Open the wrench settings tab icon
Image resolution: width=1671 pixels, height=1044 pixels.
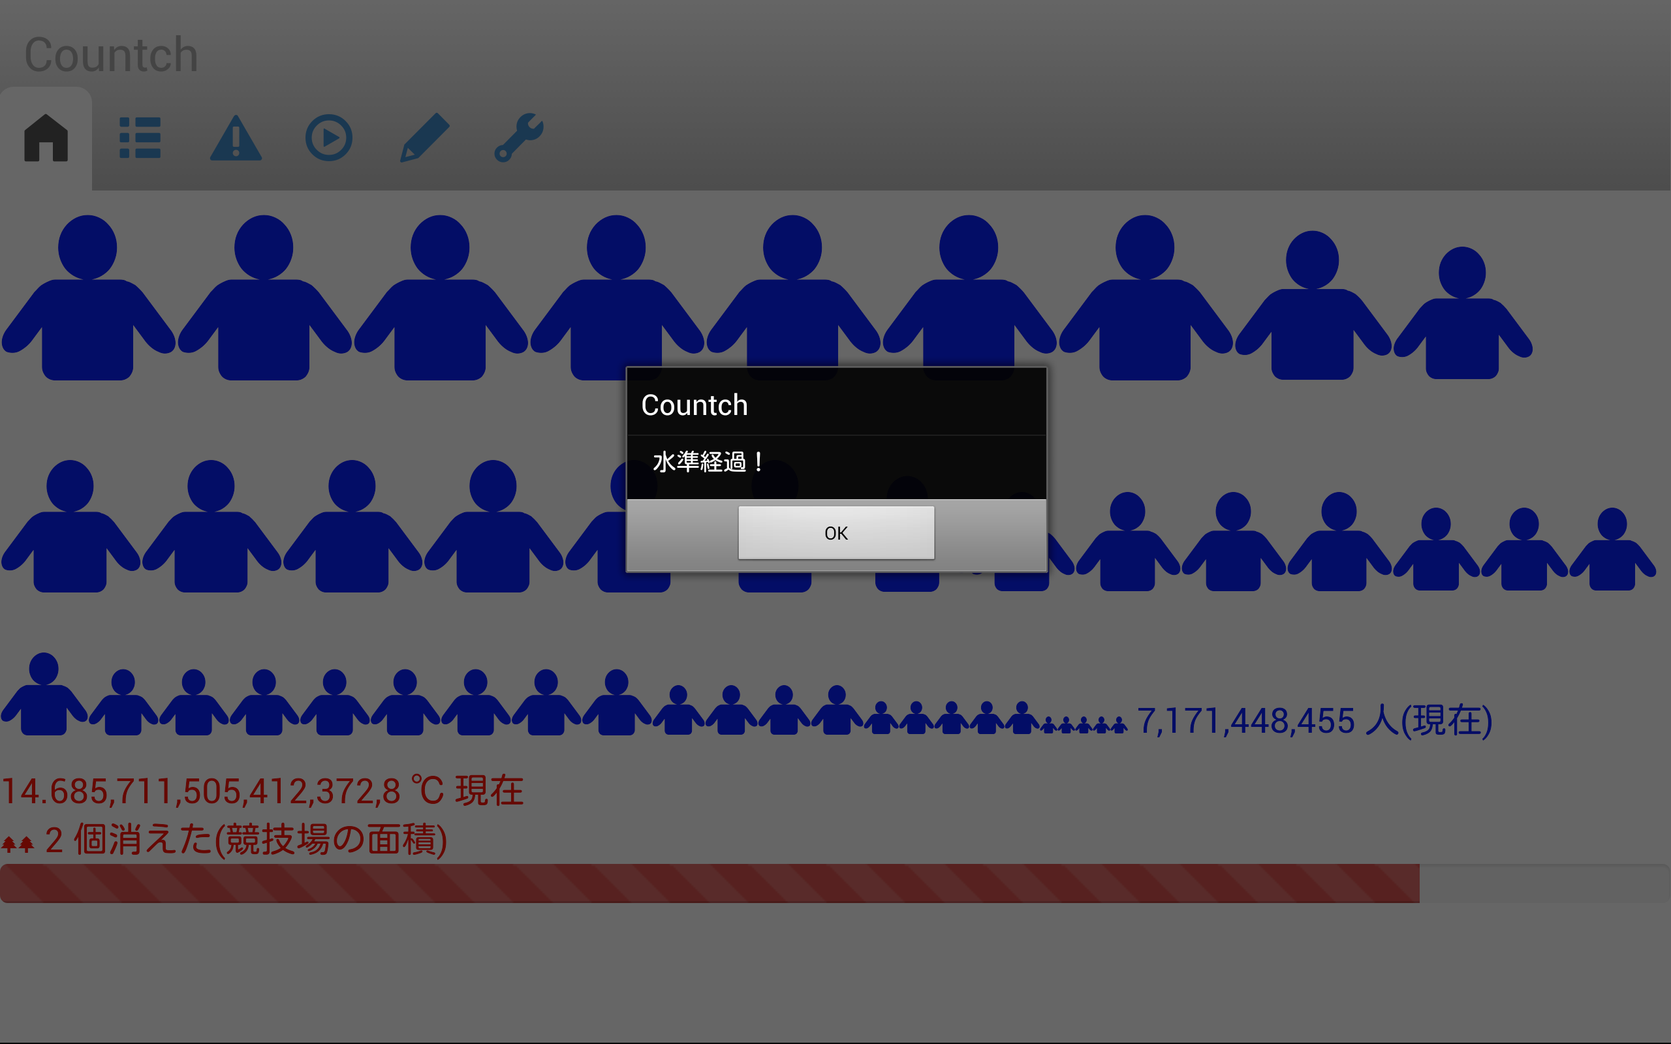(x=518, y=138)
